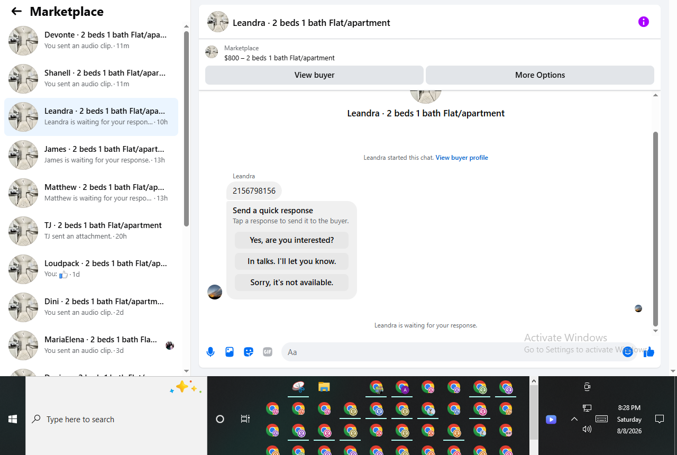This screenshot has height=455, width=677.
Task: Click chat thread scrollbar thumb
Action: click(656, 229)
